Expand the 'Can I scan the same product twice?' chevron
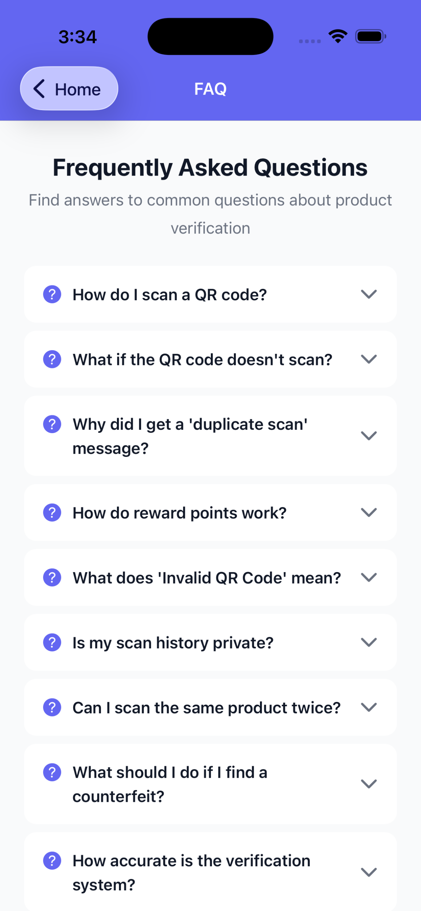 click(369, 707)
